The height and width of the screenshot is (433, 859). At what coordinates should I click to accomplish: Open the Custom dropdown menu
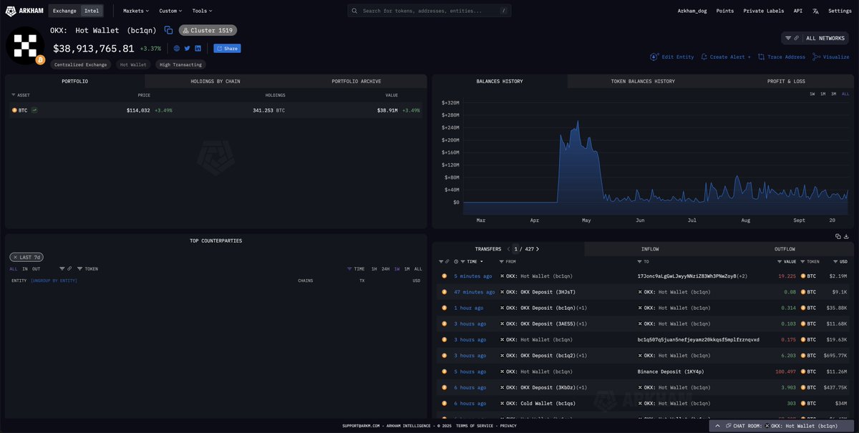(x=170, y=11)
